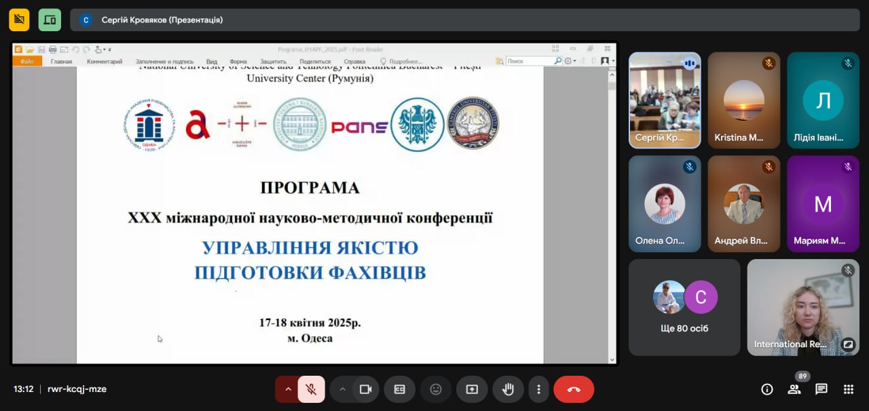Open the chat with everyone panel
The image size is (869, 411).
pyautogui.click(x=821, y=389)
